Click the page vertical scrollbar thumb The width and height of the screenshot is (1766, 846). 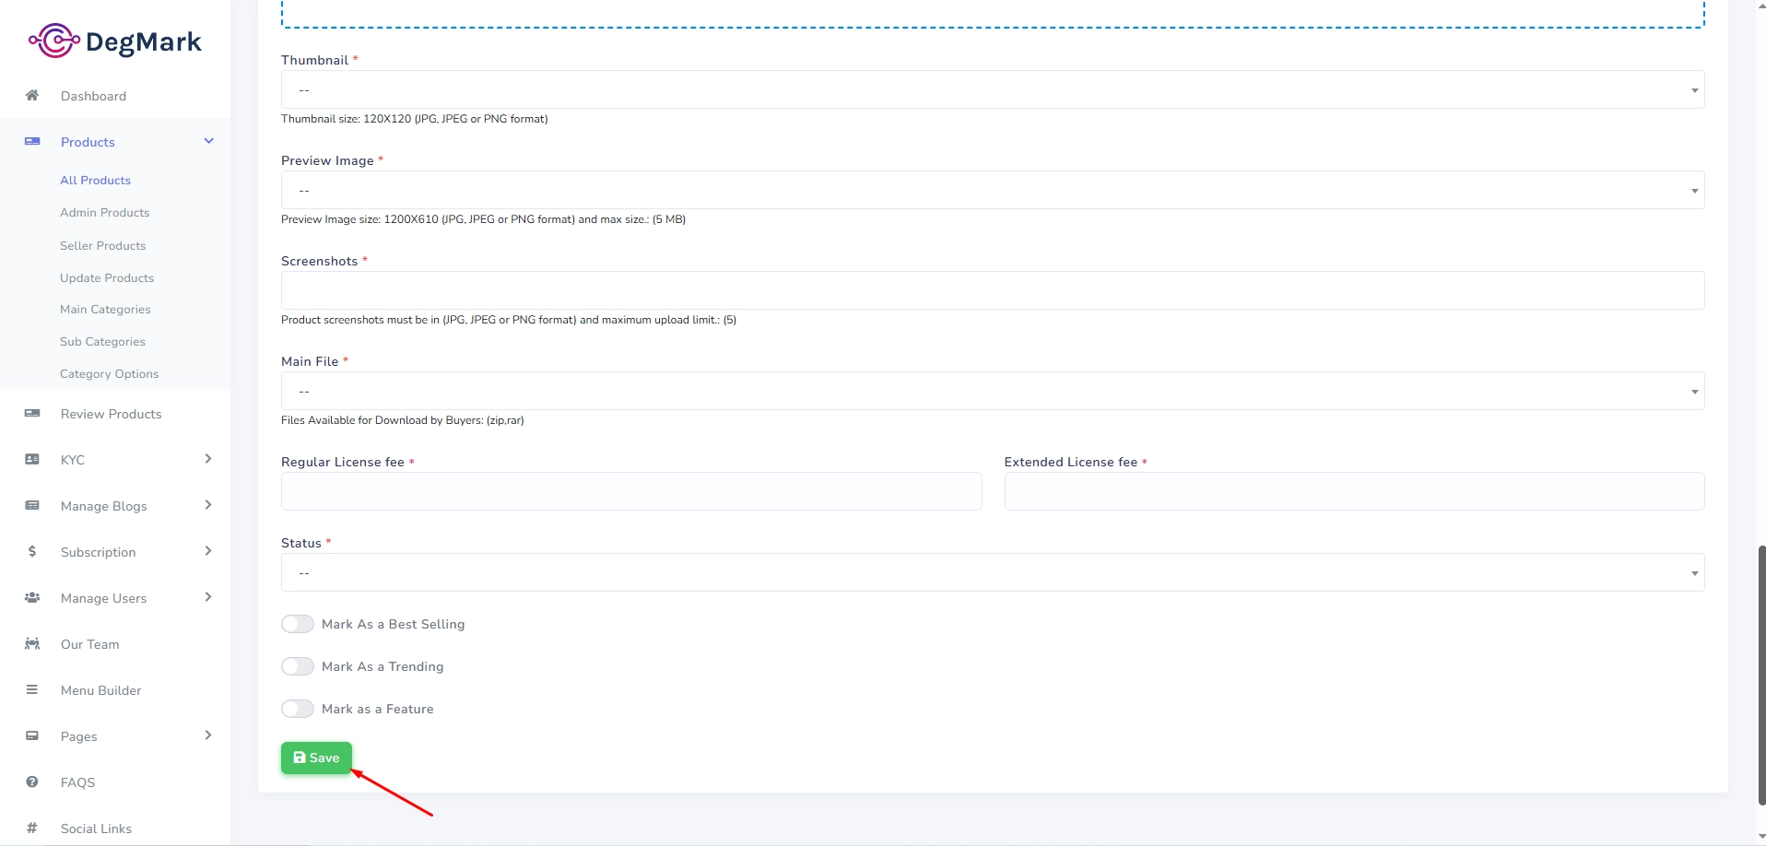point(1761,673)
